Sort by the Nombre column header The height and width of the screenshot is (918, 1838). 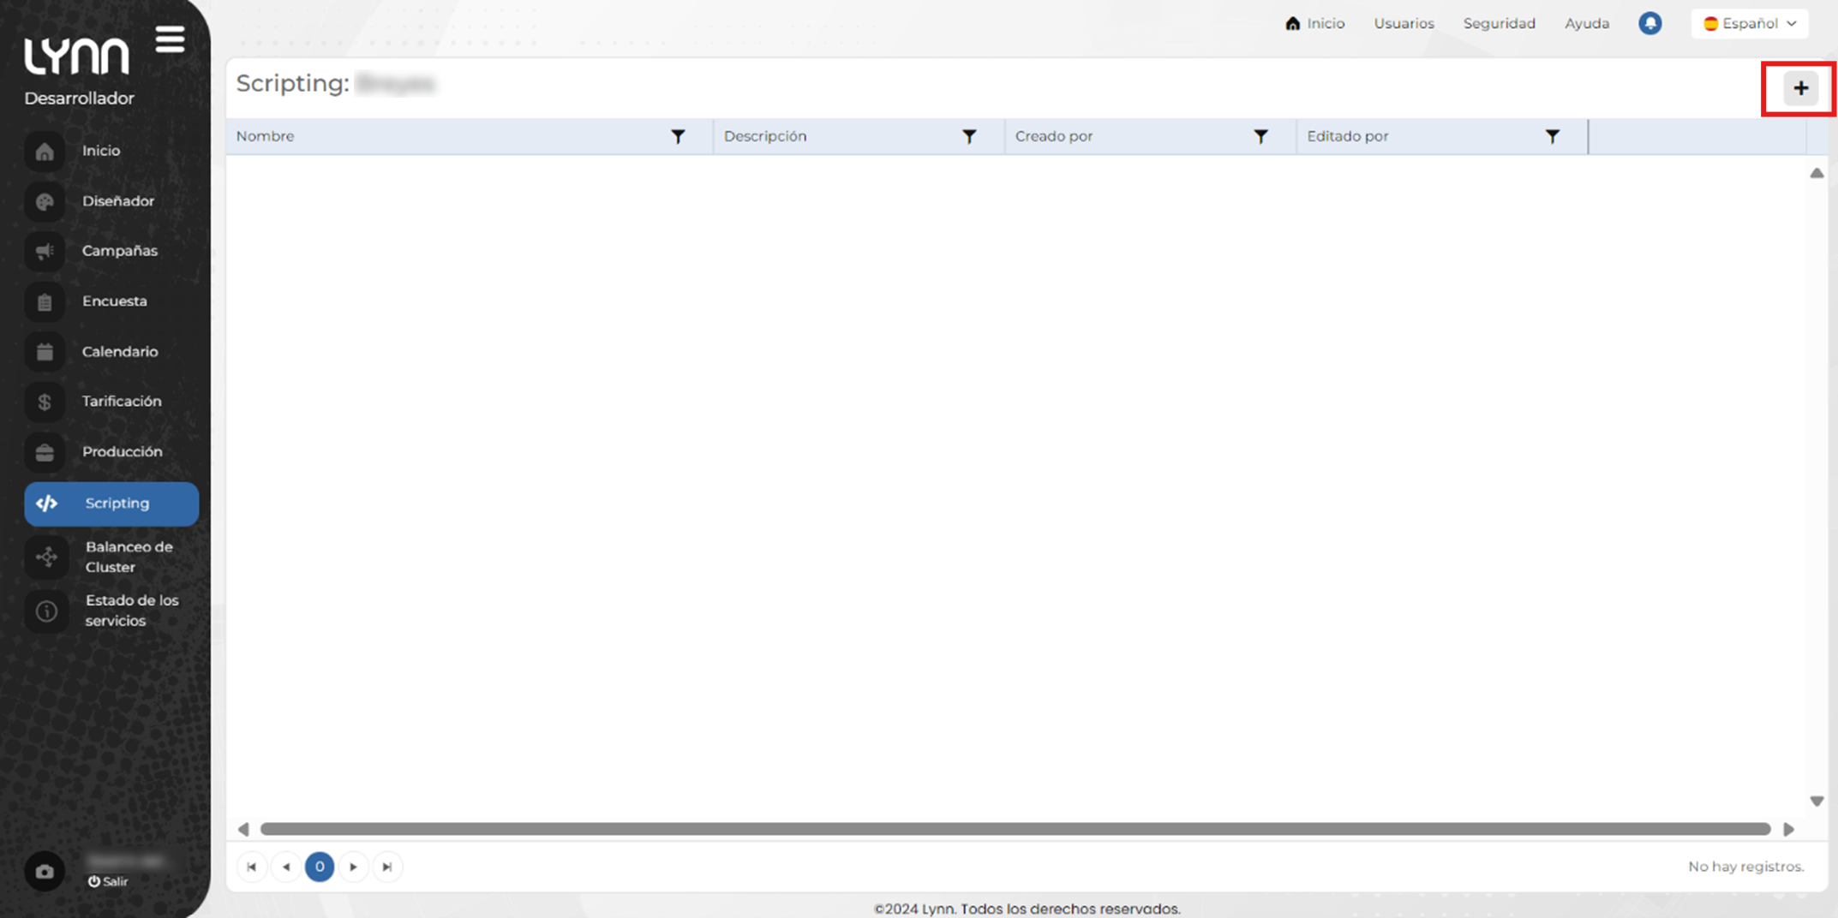[x=265, y=136]
